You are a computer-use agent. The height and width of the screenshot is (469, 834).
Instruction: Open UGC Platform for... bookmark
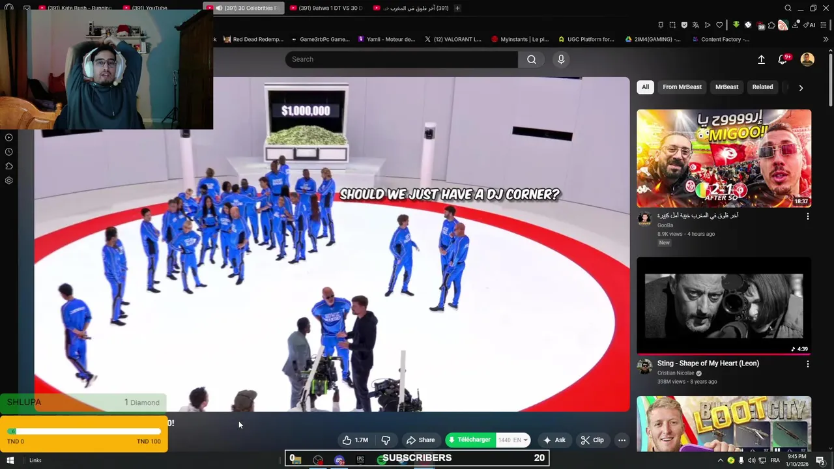coord(586,39)
